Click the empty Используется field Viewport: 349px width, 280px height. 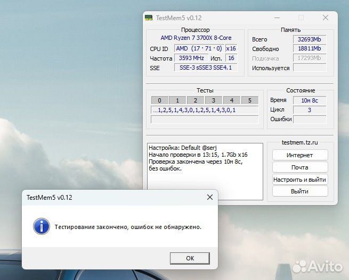(x=310, y=67)
